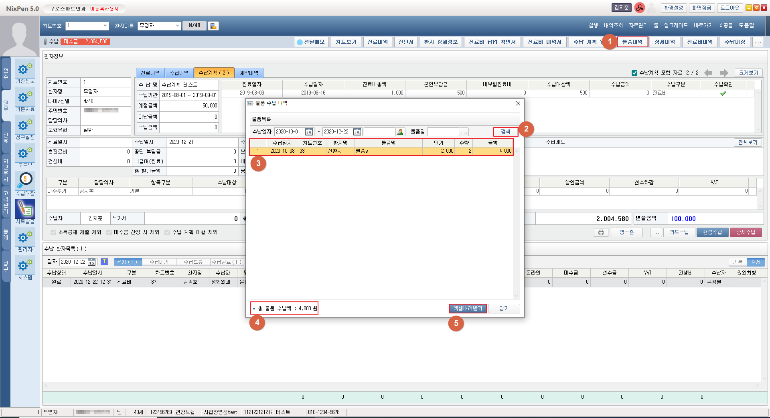This screenshot has width=770, height=418.
Task: Check 미수금 산정 시 제외 option
Action: tap(109, 232)
